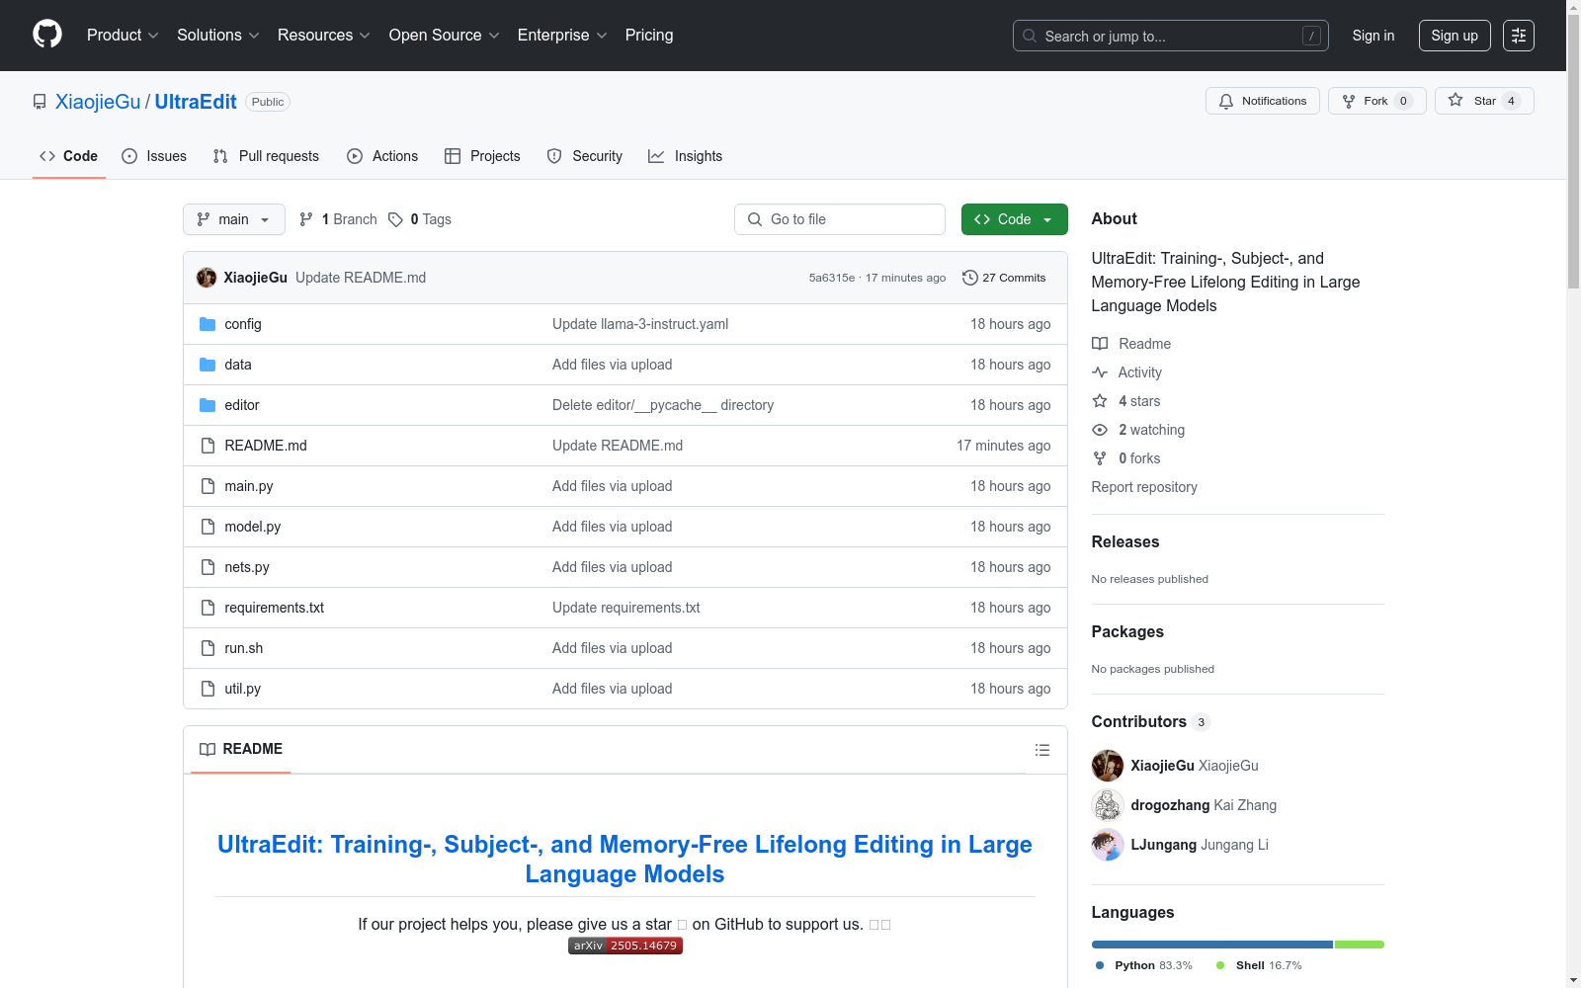Click the branch icon next to 1 Branch
This screenshot has width=1581, height=988.
tap(306, 219)
